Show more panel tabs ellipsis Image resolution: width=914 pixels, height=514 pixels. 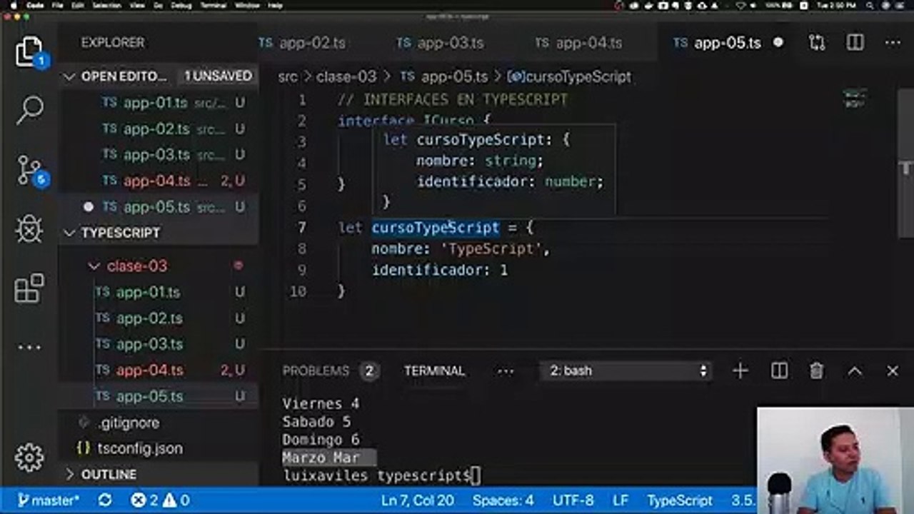point(505,371)
